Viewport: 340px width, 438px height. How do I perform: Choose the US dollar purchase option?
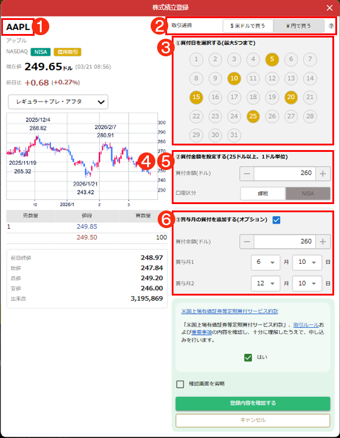(248, 26)
